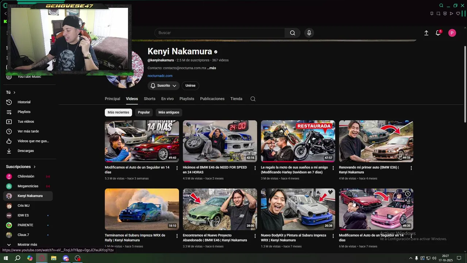Switch to Shorts channel tab
Image resolution: width=467 pixels, height=263 pixels.
point(150,99)
